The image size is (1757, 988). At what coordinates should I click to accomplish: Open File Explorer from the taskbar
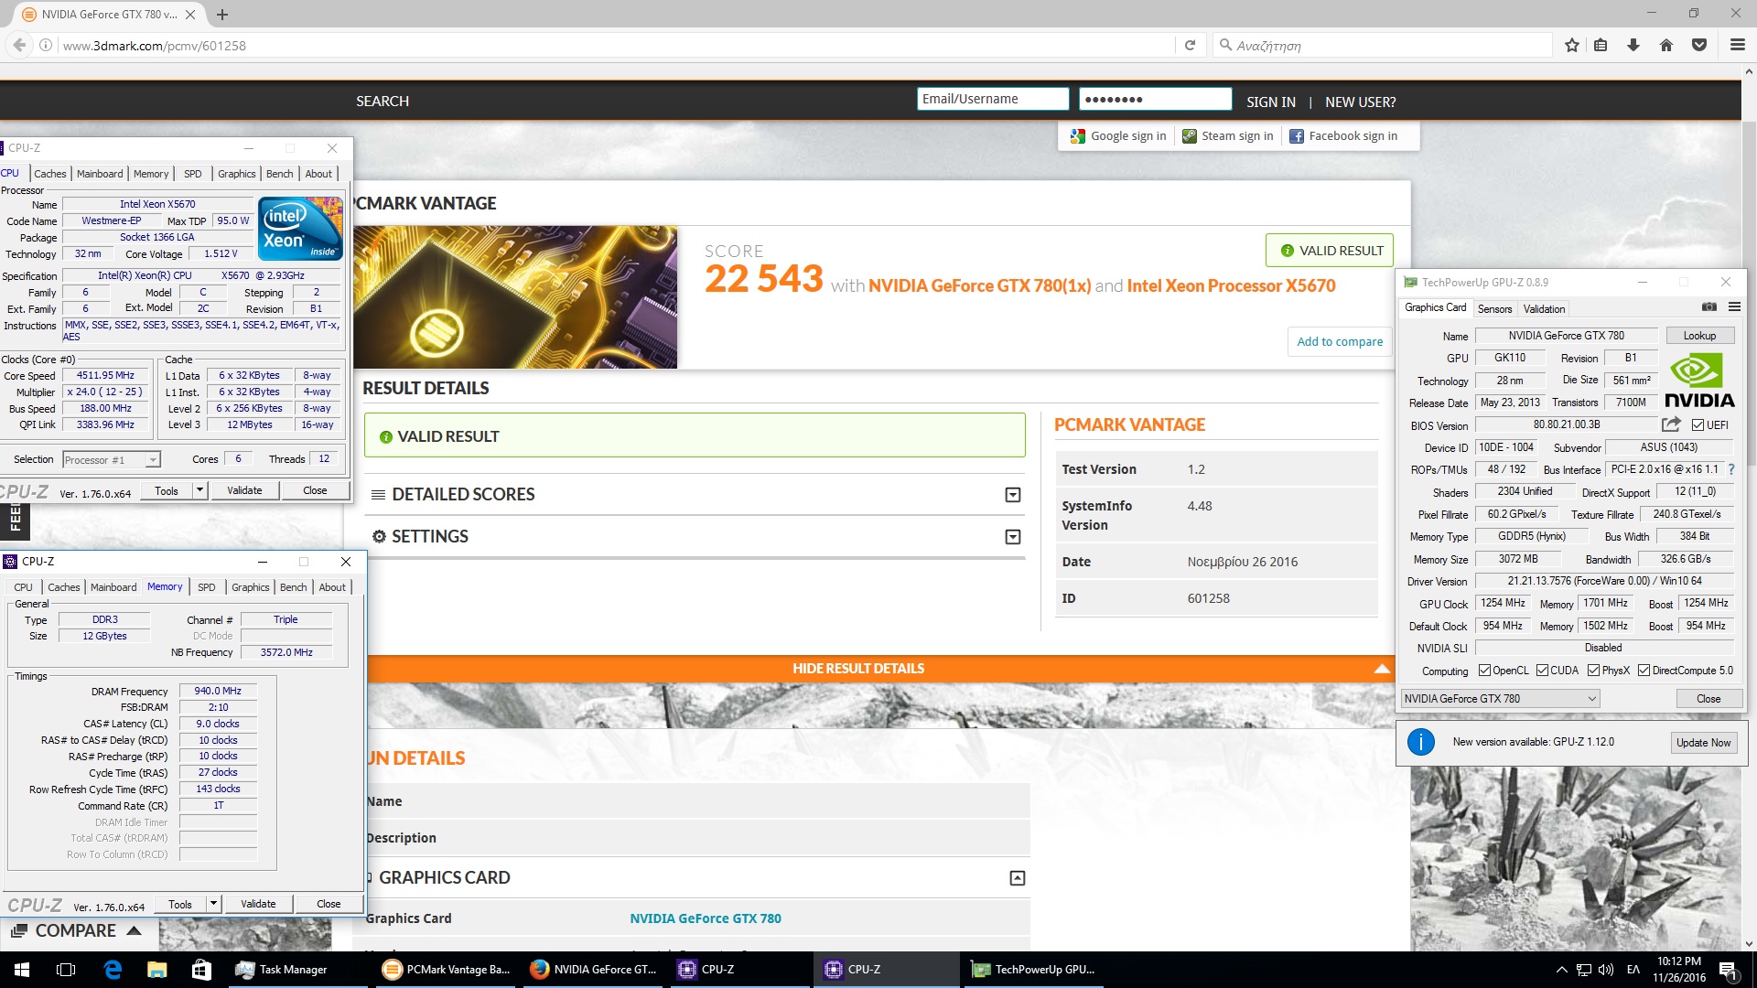156,970
